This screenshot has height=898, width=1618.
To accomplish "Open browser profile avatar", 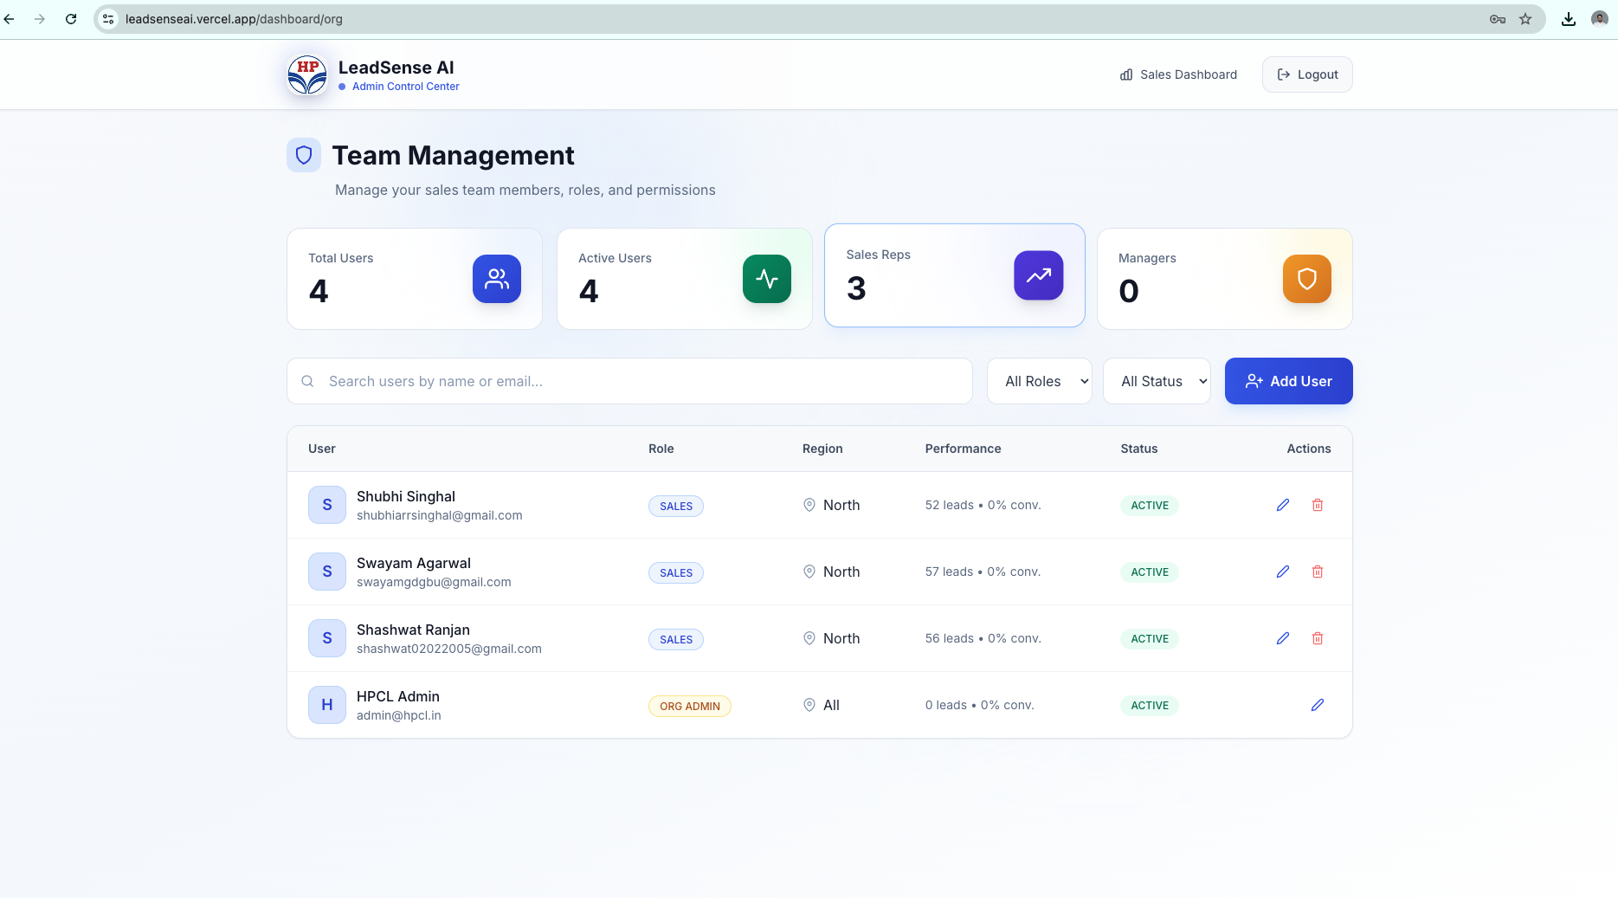I will click(x=1600, y=19).
